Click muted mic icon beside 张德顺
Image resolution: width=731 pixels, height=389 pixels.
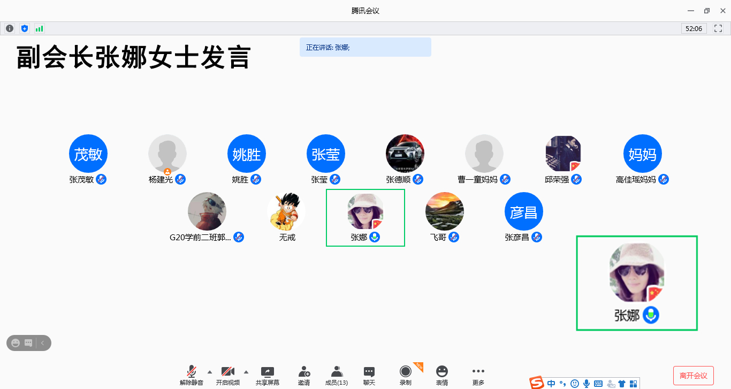(418, 179)
